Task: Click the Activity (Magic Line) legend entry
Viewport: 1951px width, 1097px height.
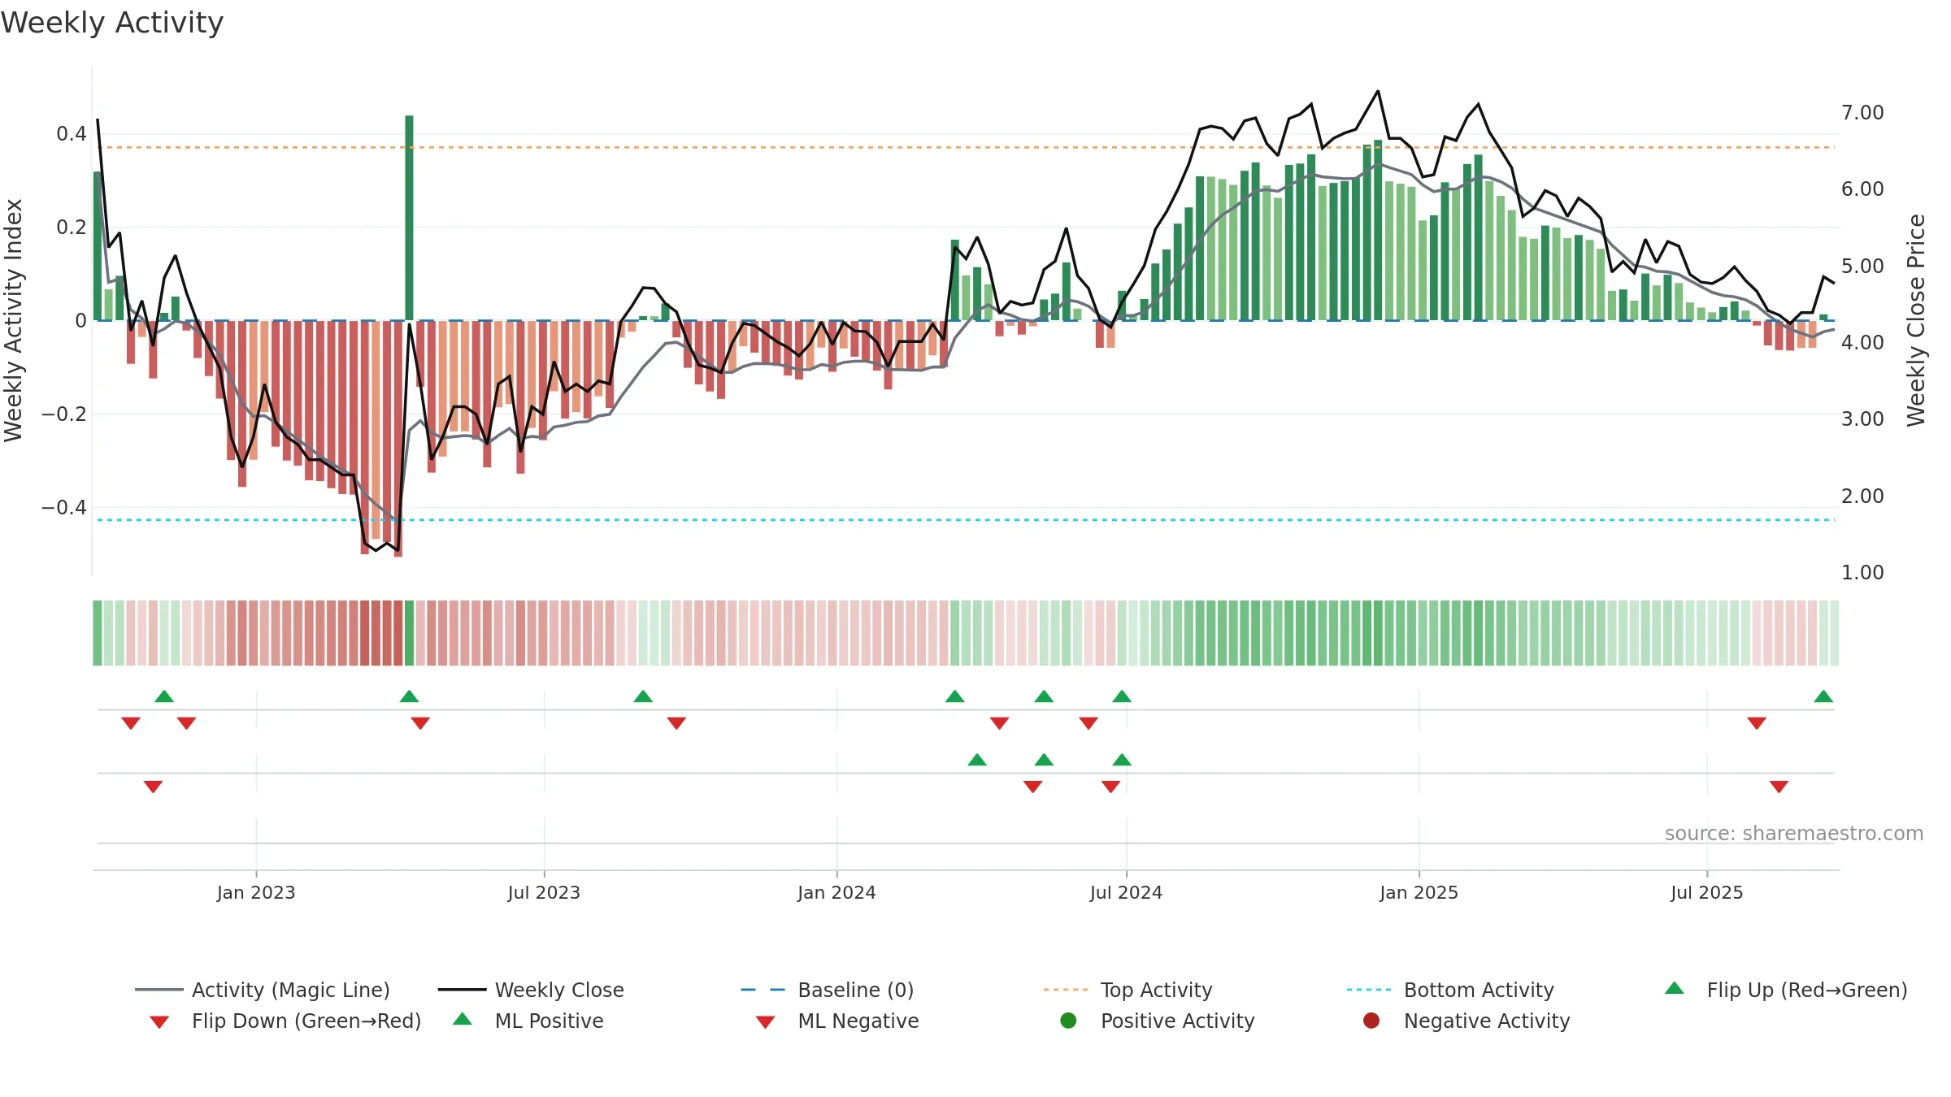Action: tap(263, 990)
